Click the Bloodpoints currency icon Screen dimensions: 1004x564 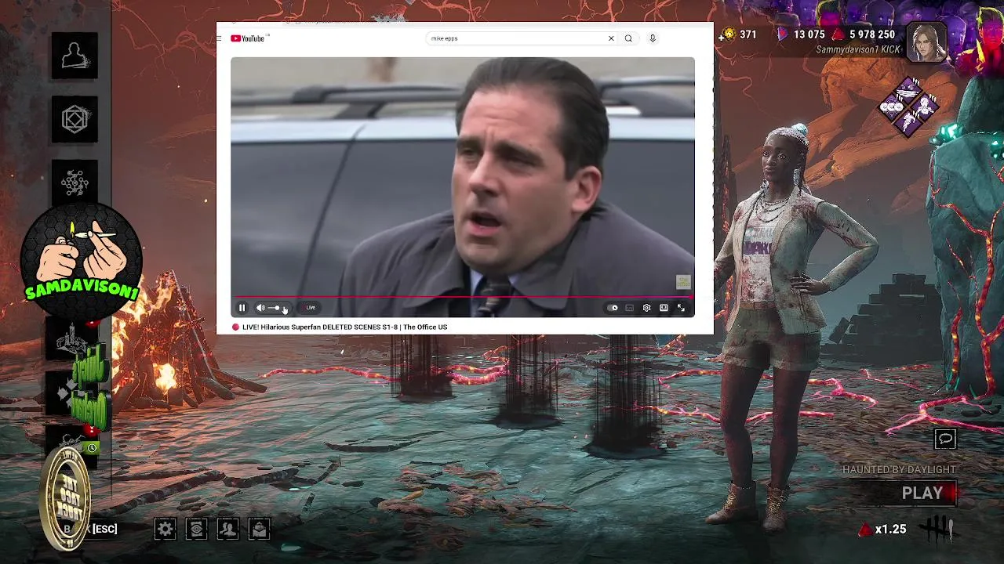(838, 34)
